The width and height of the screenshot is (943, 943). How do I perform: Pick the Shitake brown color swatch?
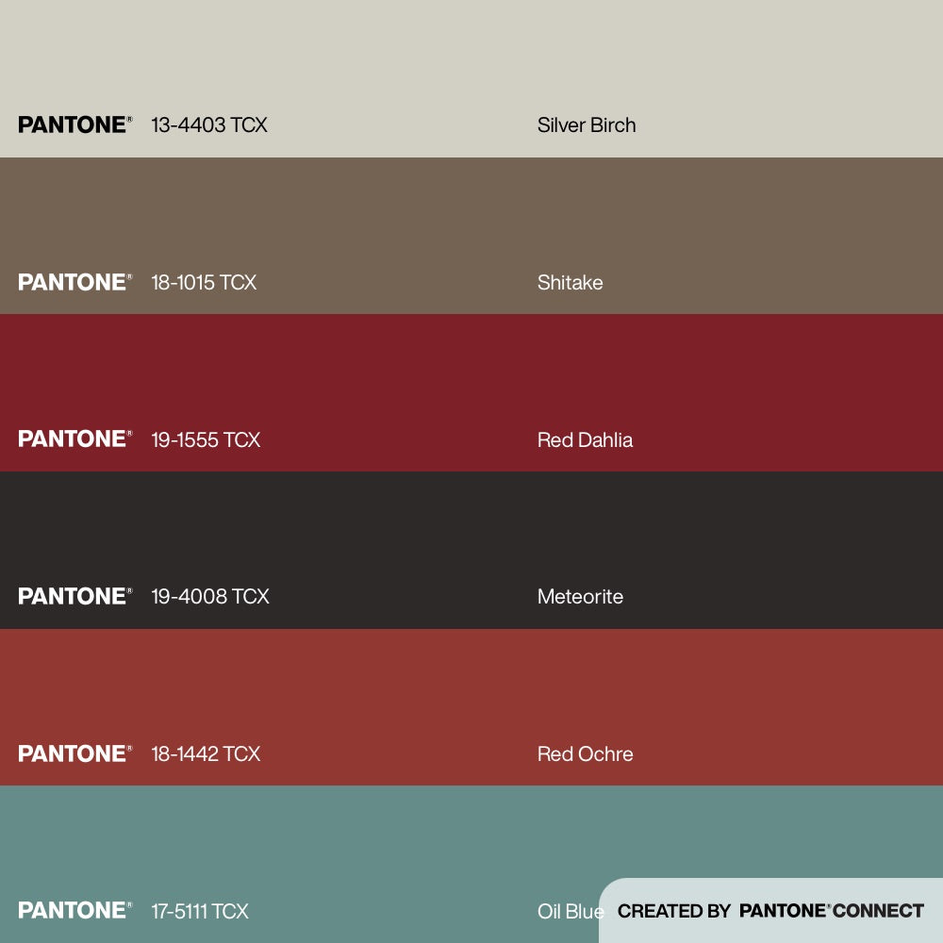(471, 217)
